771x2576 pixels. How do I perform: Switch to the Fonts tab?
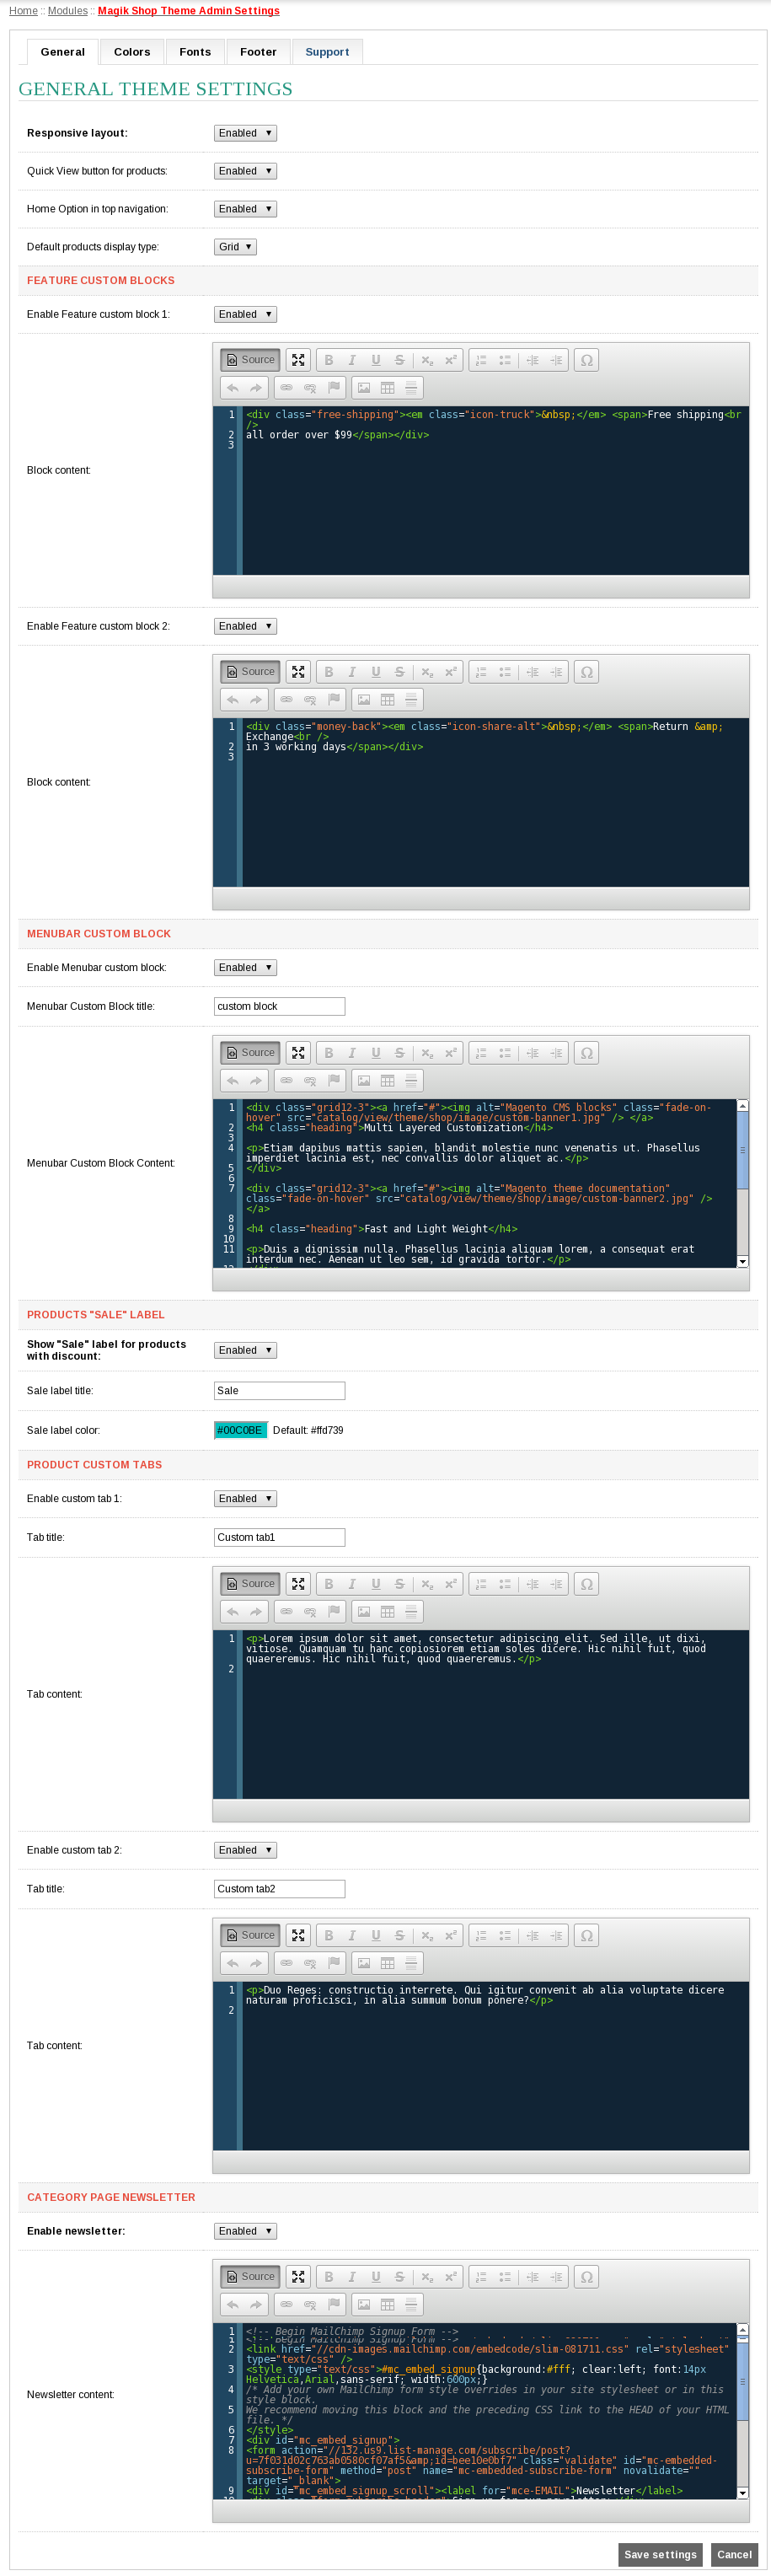(195, 52)
